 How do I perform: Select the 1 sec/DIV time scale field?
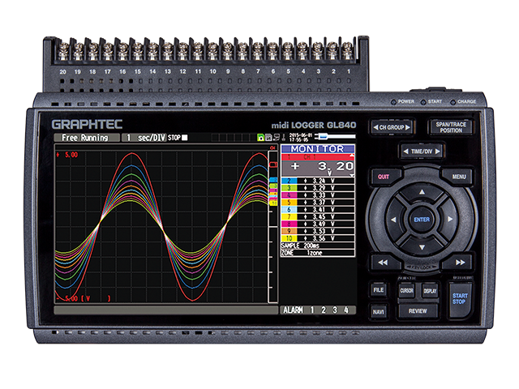pos(144,138)
